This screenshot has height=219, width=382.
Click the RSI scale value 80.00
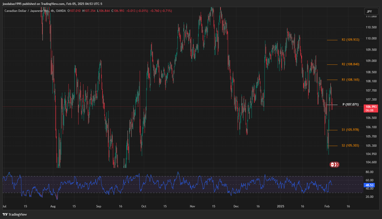(369, 172)
